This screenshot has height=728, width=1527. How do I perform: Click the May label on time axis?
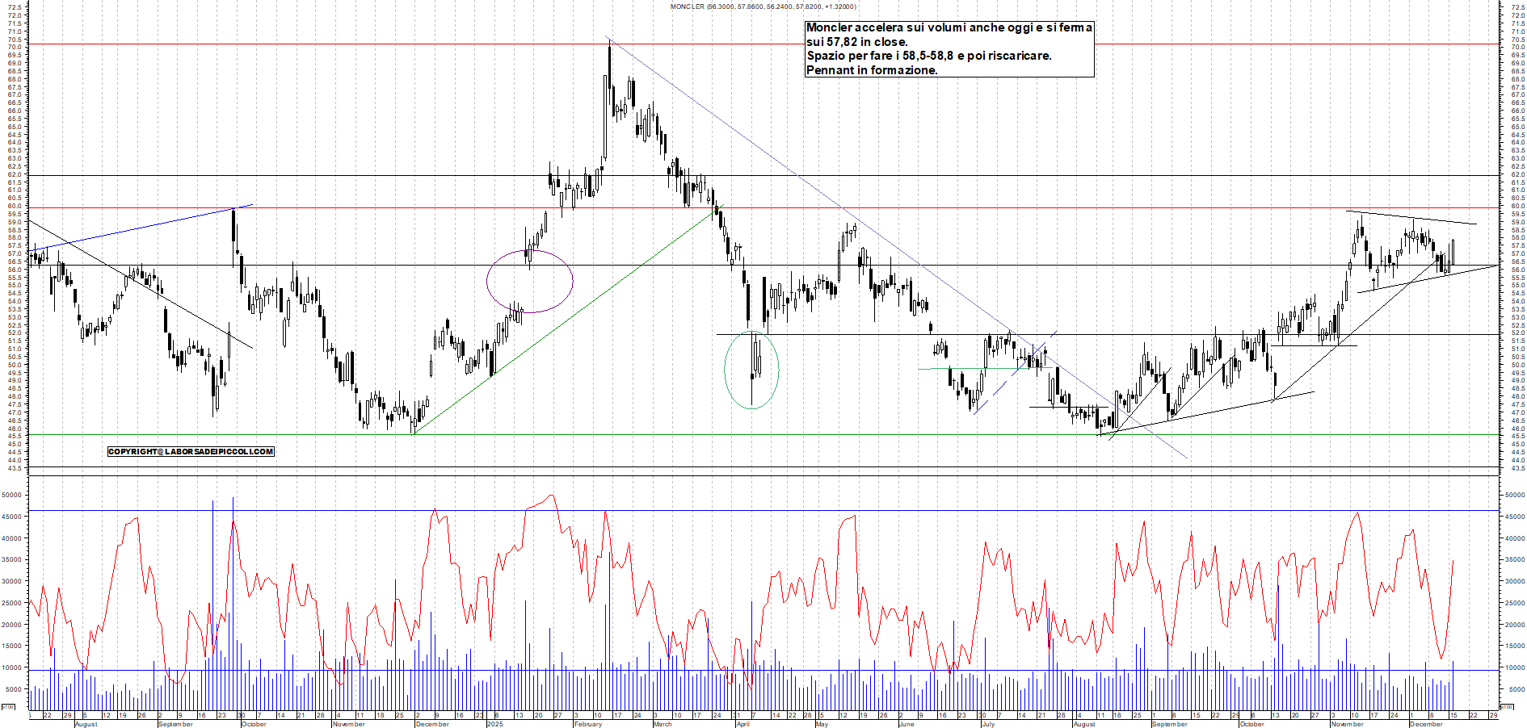pyautogui.click(x=822, y=724)
